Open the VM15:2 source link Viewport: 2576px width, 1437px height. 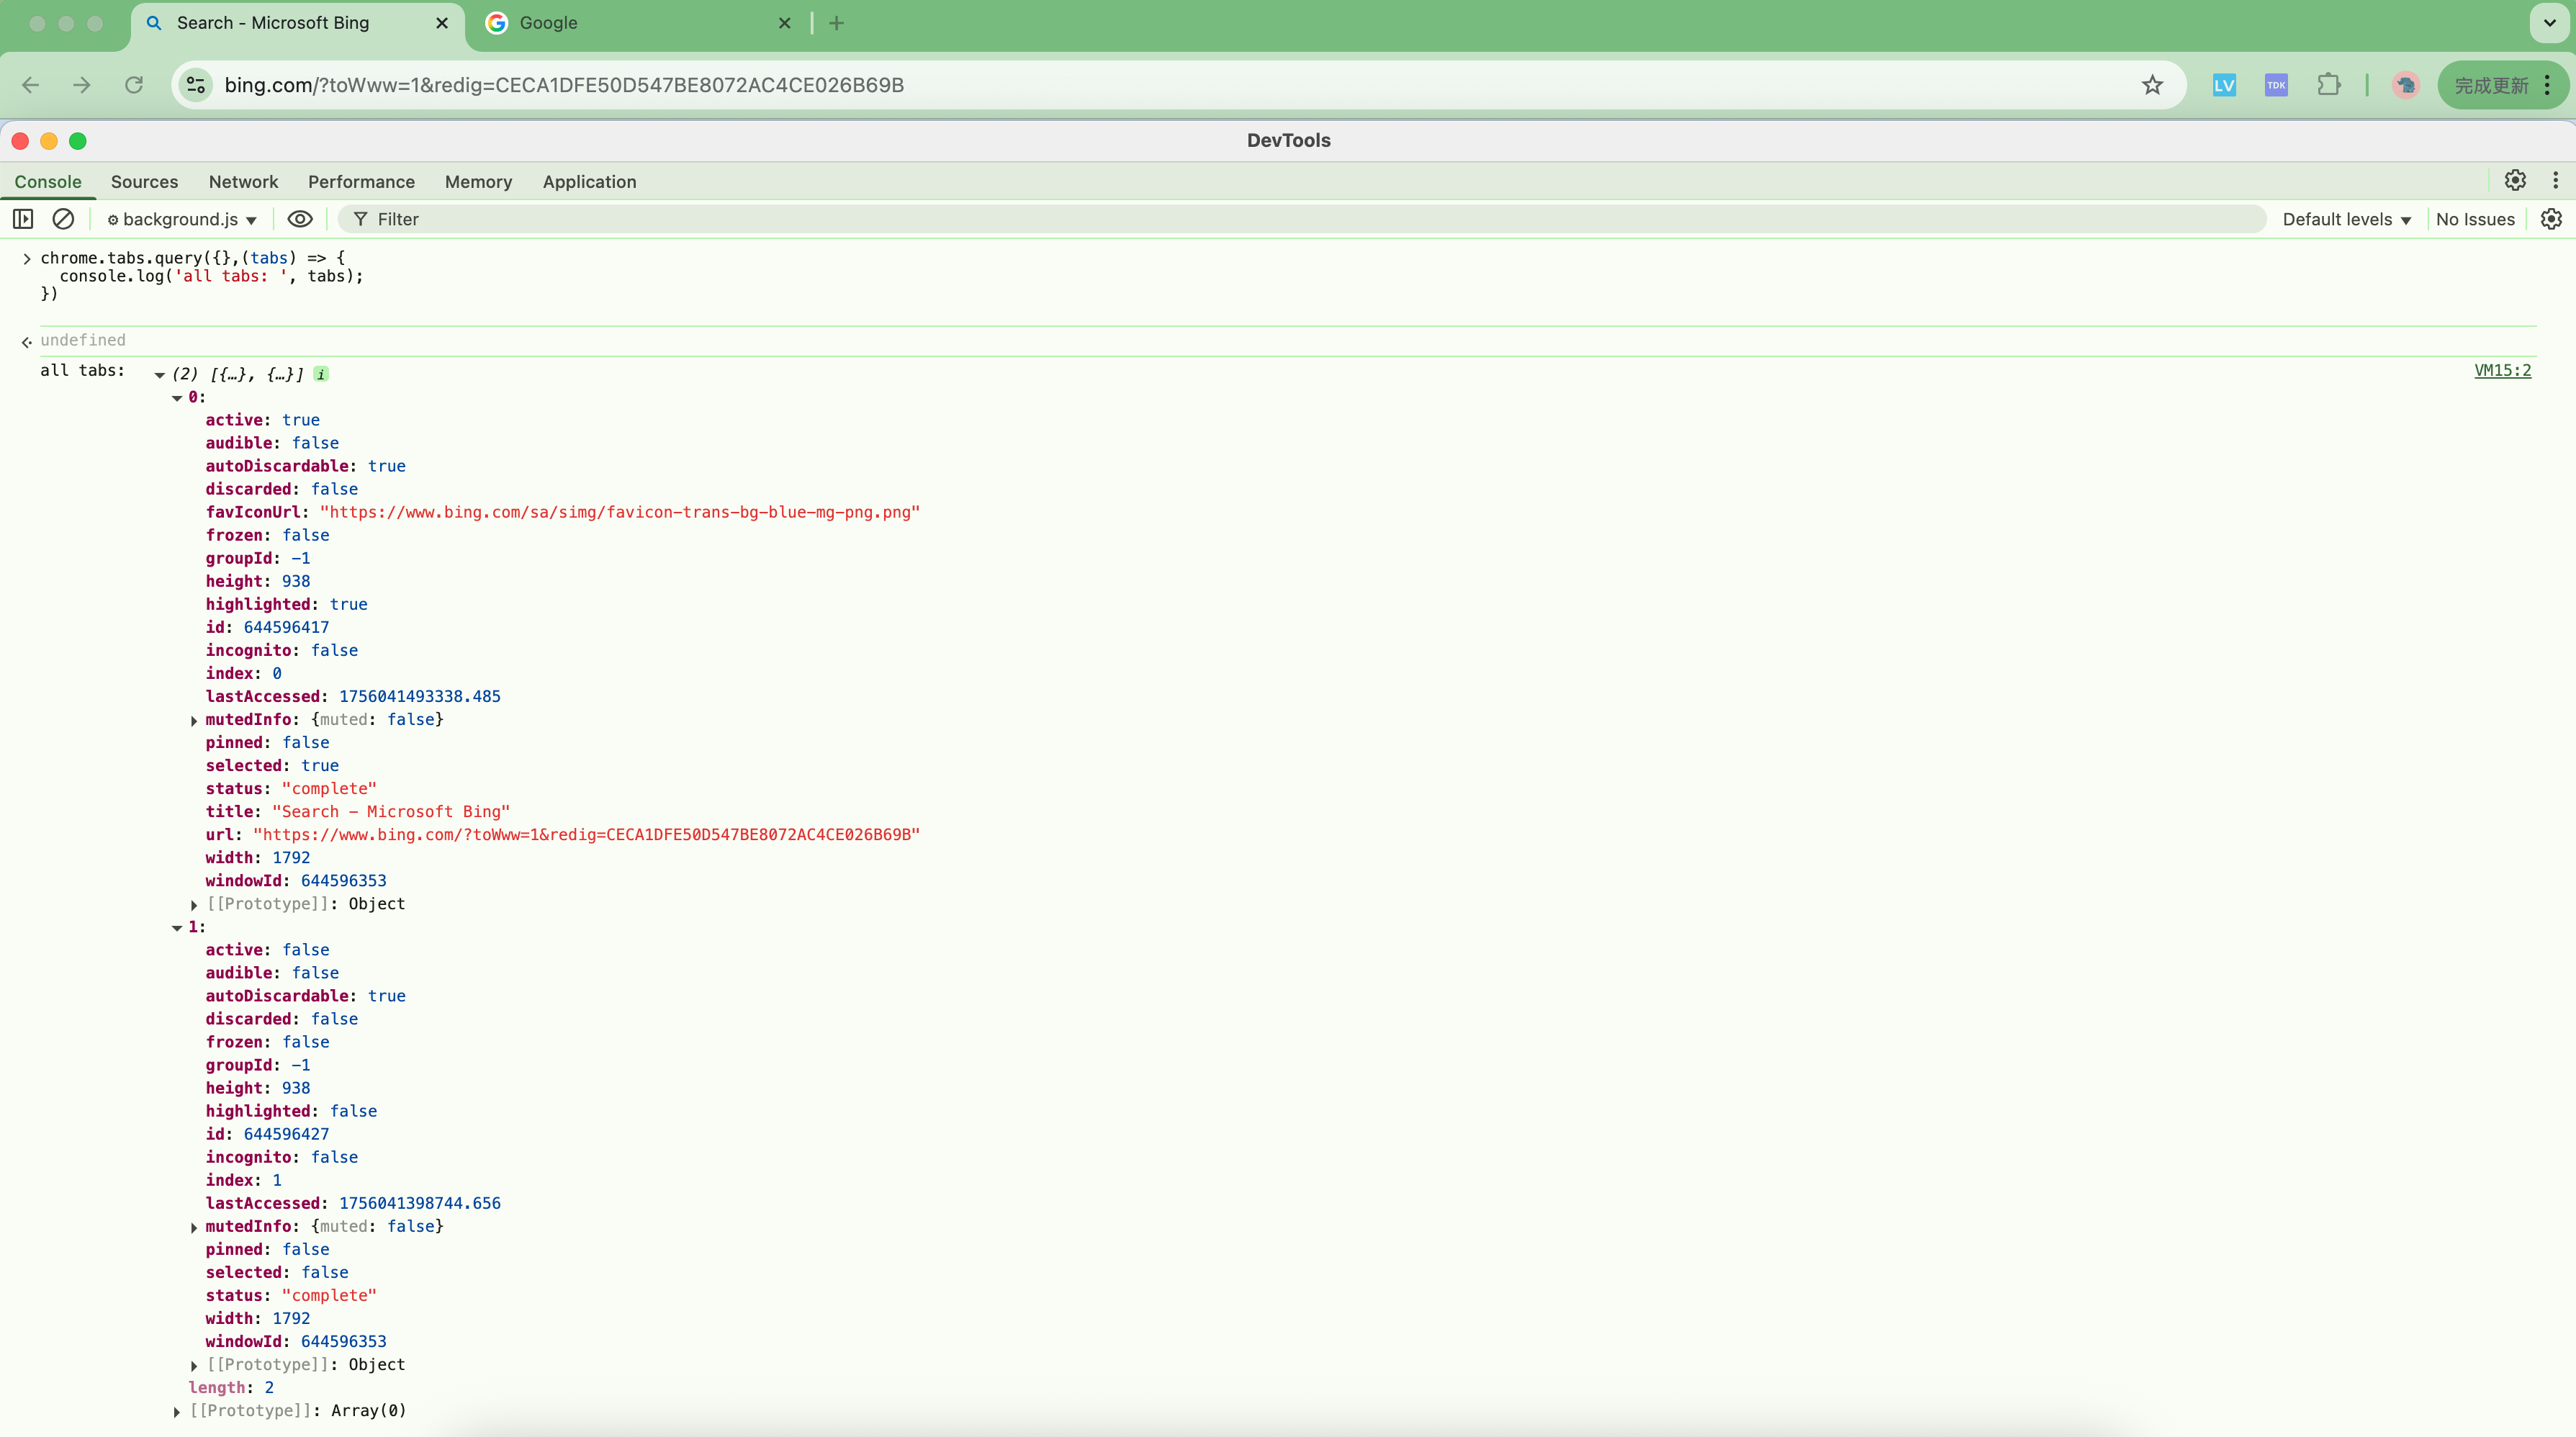click(2502, 370)
